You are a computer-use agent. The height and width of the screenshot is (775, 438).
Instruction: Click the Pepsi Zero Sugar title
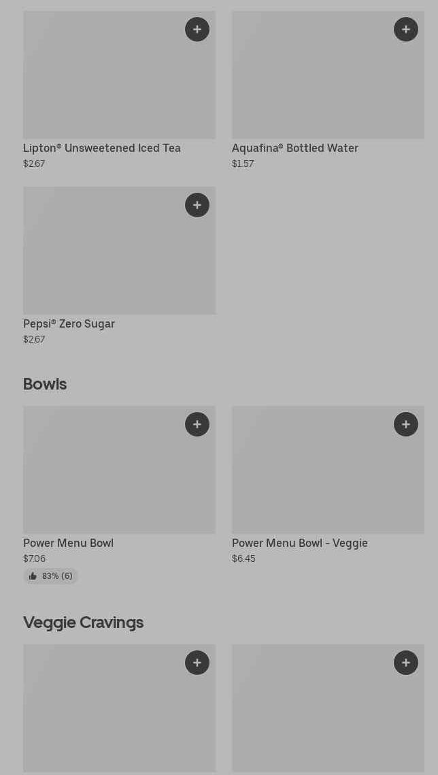[x=69, y=324]
